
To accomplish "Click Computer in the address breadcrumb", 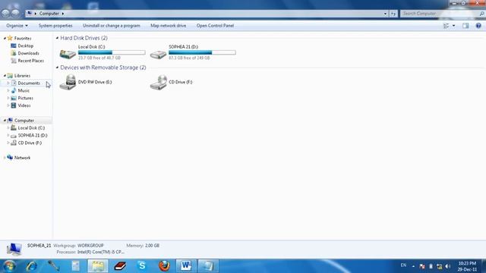I will [49, 14].
